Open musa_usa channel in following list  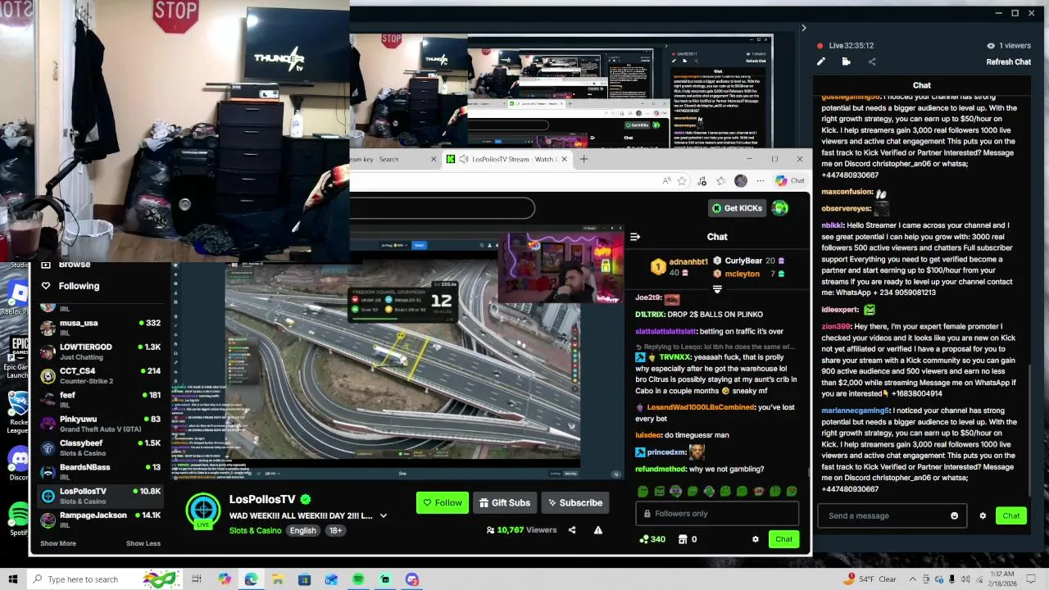pos(100,328)
